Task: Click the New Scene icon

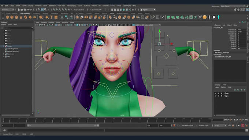Action: pos(19,10)
